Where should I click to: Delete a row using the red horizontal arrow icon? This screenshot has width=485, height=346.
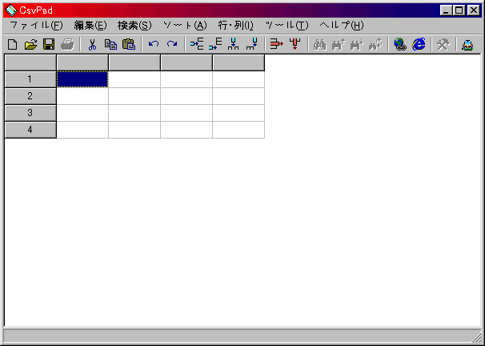pyautogui.click(x=277, y=44)
